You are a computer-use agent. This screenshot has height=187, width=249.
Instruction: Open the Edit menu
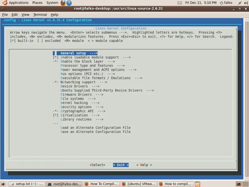15,15
